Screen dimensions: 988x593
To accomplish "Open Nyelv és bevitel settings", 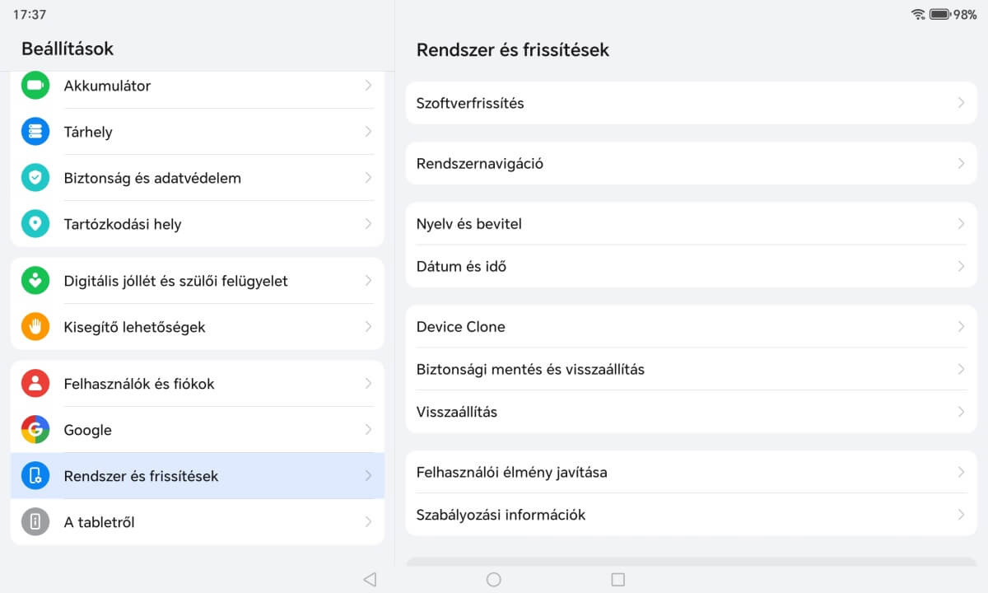I will point(469,224).
